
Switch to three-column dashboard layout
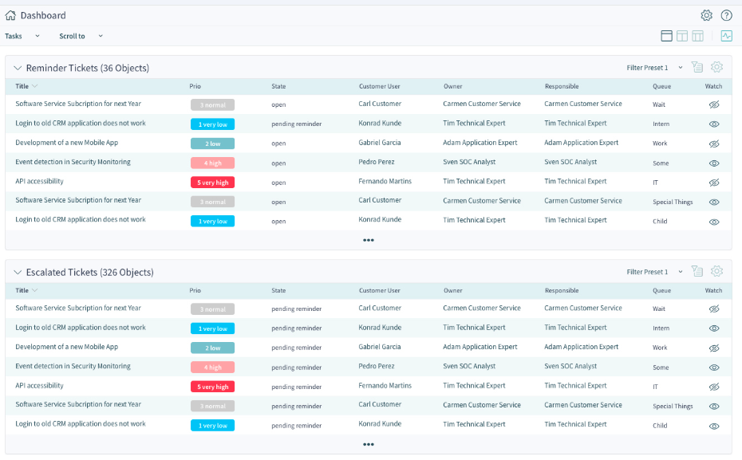[x=697, y=36]
